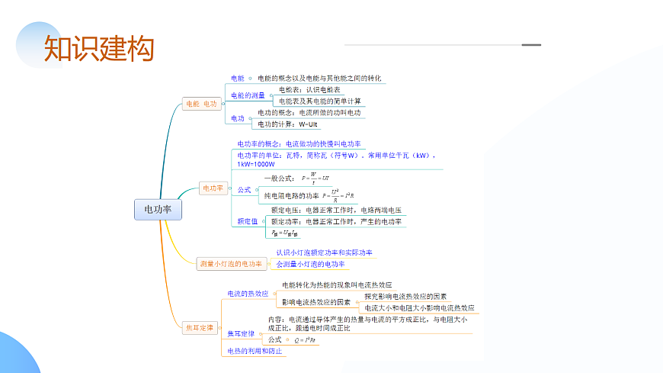
Task: Collapse the 电能的测量 subtopic toggle
Action: click(x=272, y=95)
